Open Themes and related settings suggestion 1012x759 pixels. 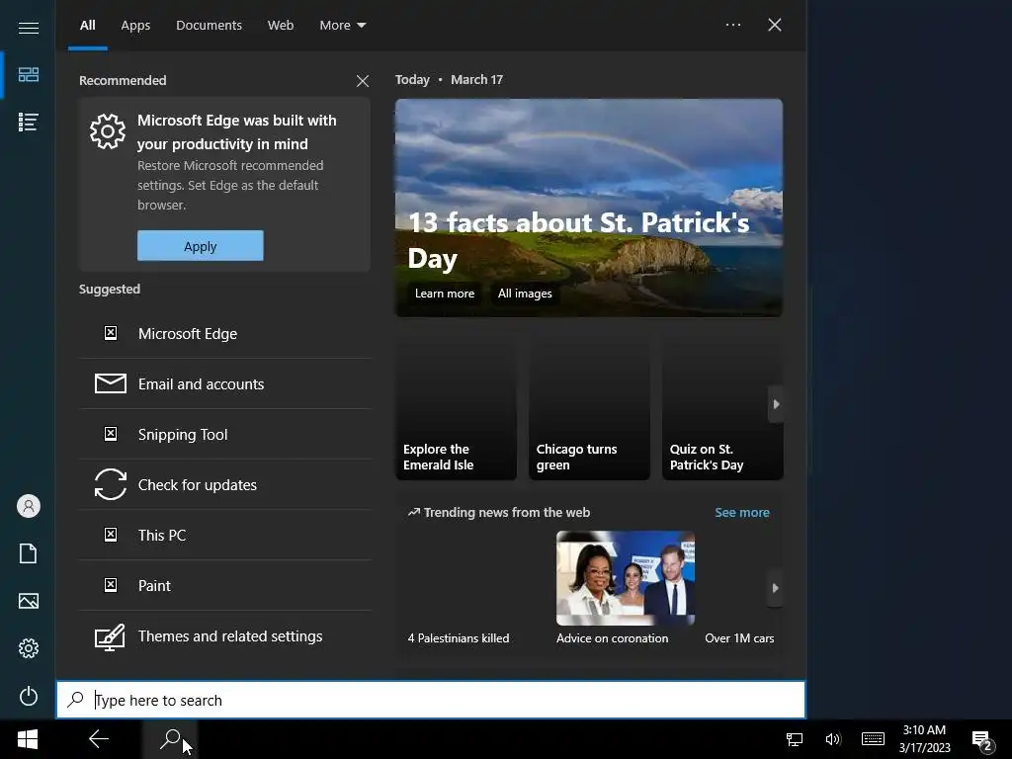pos(225,635)
